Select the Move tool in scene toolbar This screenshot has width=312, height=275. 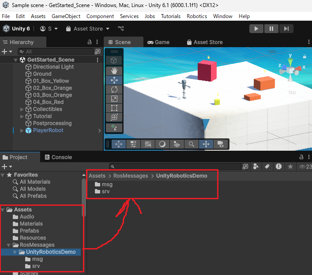tap(114, 80)
